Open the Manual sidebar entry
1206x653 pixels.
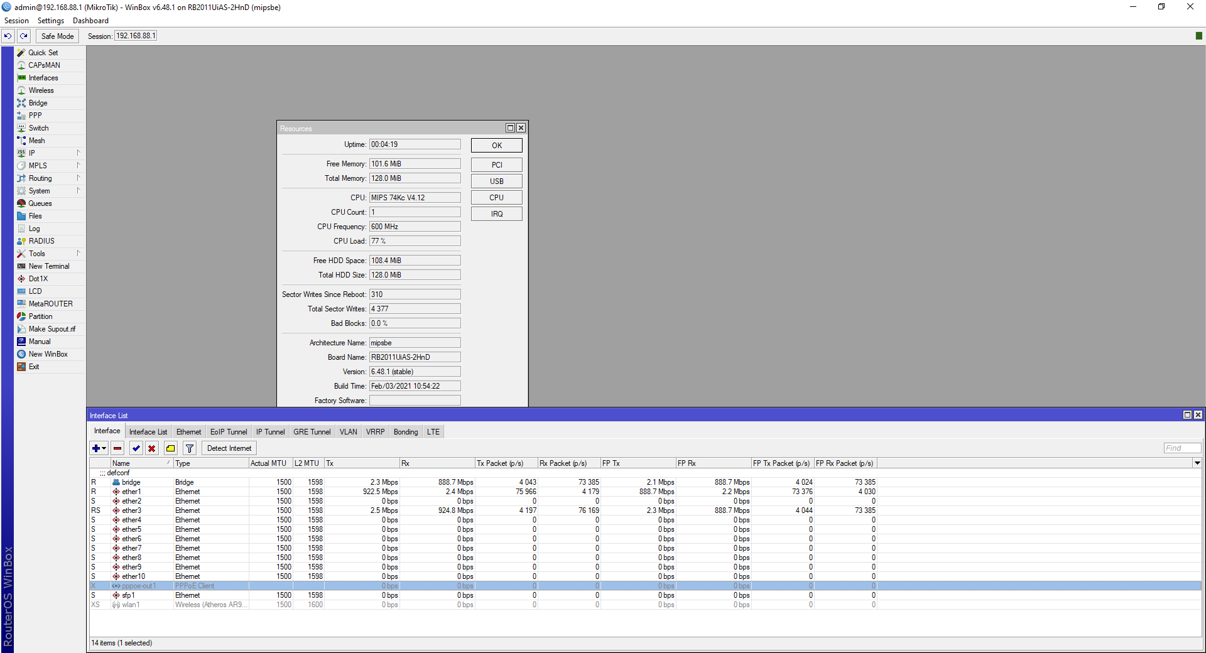pyautogui.click(x=50, y=342)
